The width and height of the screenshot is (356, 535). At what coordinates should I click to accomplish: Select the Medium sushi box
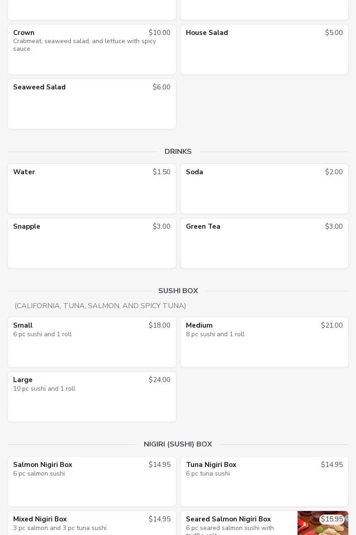264,342
